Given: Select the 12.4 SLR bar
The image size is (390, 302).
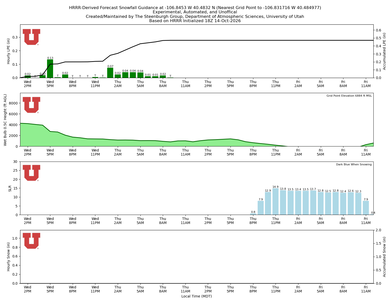Looking at the screenshot, I should pyautogui.click(x=343, y=204).
